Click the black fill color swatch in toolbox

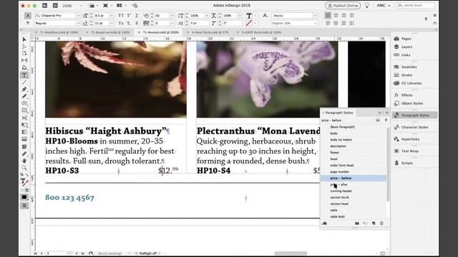click(24, 197)
